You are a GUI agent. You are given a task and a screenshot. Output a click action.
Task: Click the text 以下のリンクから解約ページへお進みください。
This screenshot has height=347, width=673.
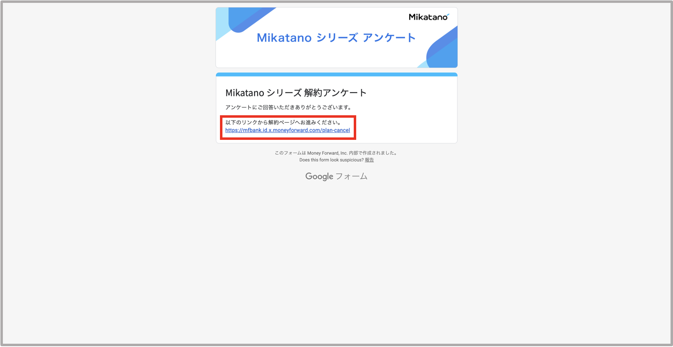click(x=284, y=122)
